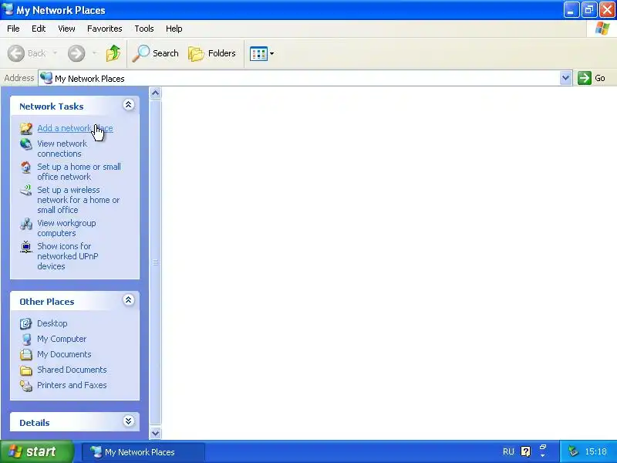
Task: Open the Edit menu
Action: coord(39,29)
